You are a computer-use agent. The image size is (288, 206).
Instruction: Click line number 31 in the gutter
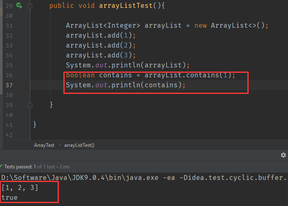[x=9, y=26]
